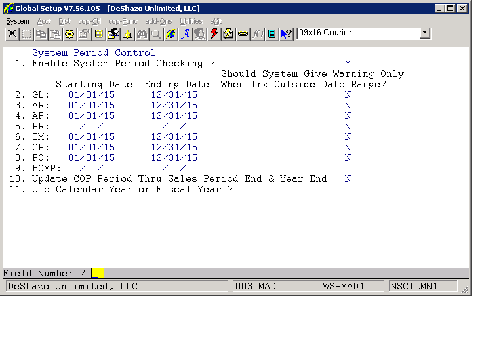Open the Acct menu
Viewport: 484px width, 355px height.
pyautogui.click(x=44, y=21)
